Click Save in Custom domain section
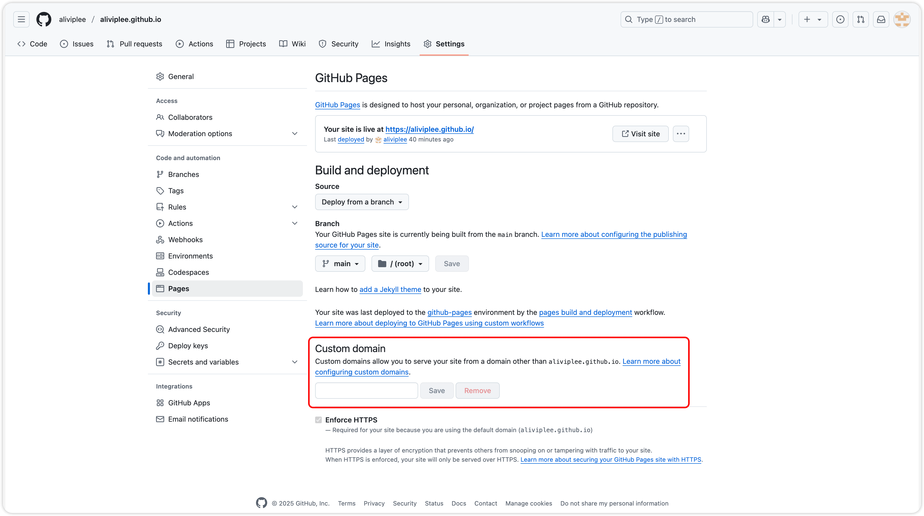924x516 pixels. (437, 391)
